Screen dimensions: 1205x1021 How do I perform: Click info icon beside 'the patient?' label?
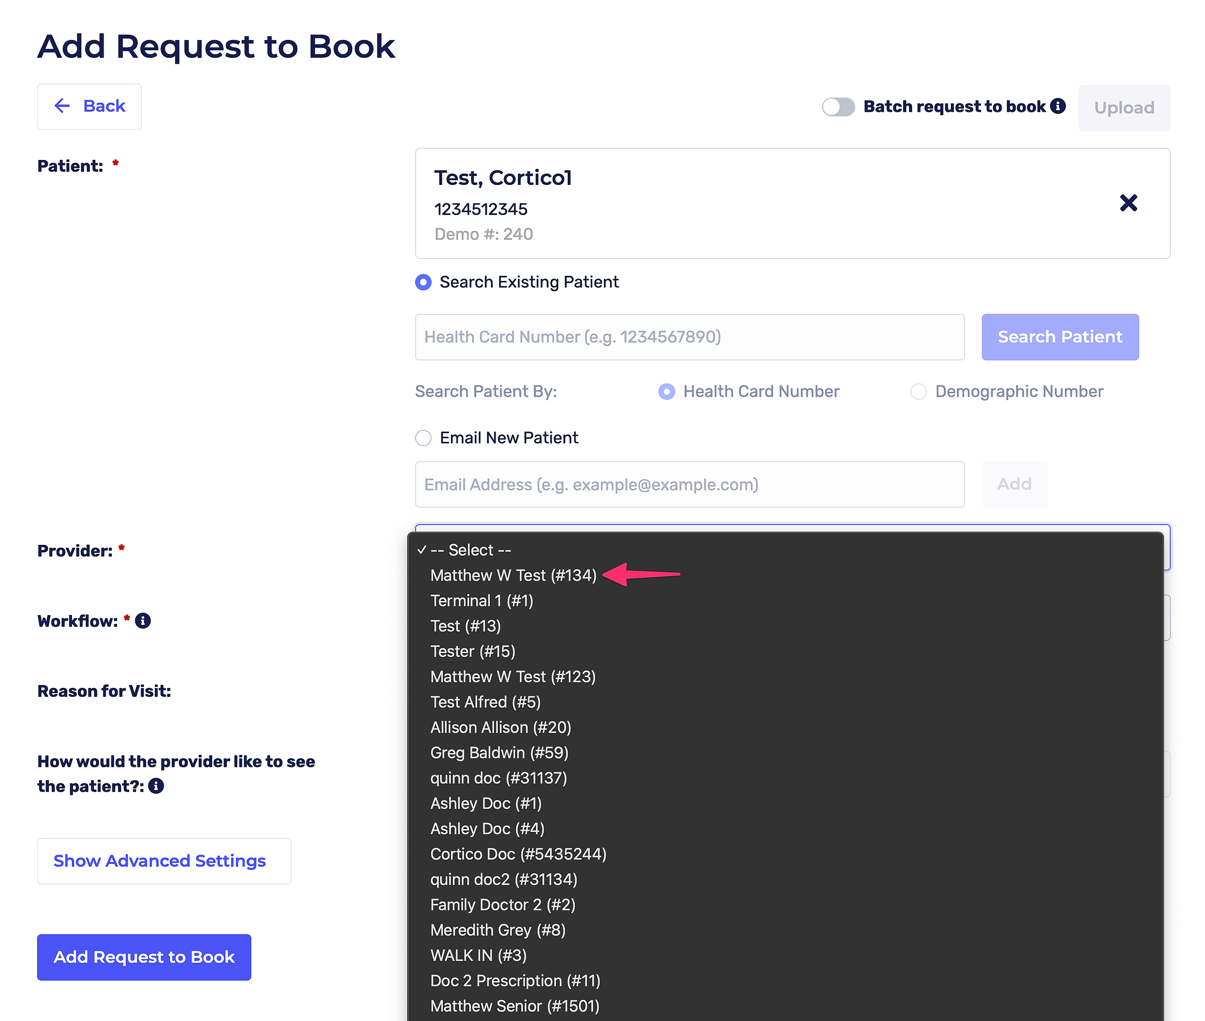point(156,786)
